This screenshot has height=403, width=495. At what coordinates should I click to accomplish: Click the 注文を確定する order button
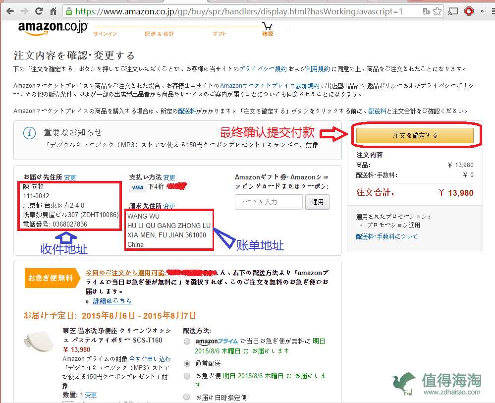click(x=415, y=135)
